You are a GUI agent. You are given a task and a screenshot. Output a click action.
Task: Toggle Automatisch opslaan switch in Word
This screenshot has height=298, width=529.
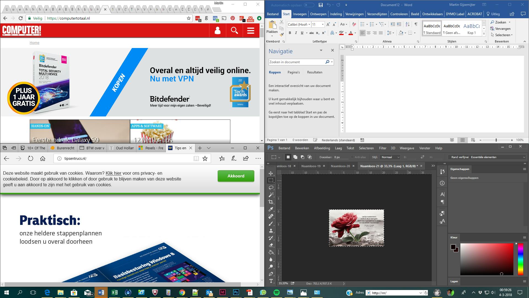[309, 5]
